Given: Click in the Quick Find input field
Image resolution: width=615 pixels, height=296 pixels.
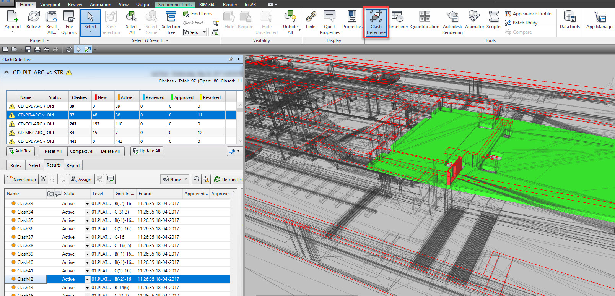Looking at the screenshot, I should 197,23.
